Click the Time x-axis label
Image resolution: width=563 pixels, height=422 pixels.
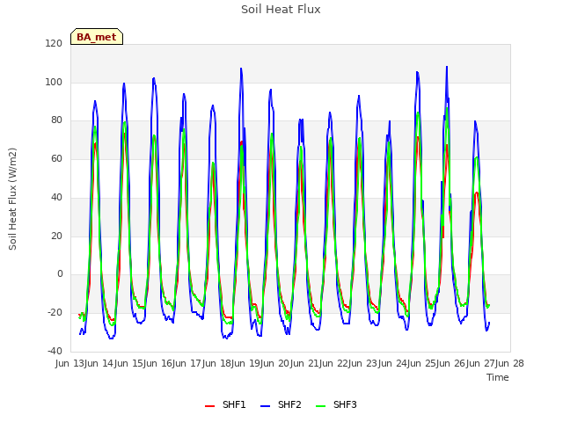498,377
